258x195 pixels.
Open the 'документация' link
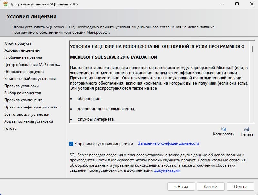click(167, 170)
